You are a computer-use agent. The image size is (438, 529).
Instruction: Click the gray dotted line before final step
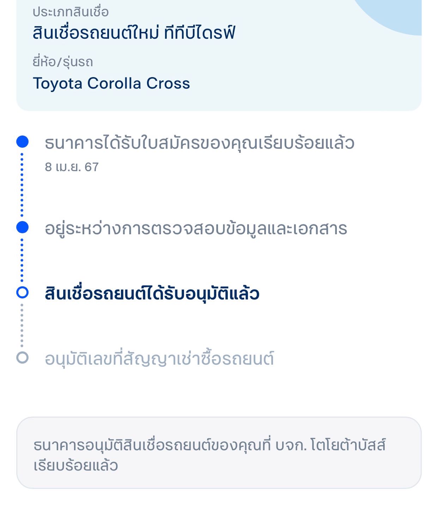pos(22,325)
